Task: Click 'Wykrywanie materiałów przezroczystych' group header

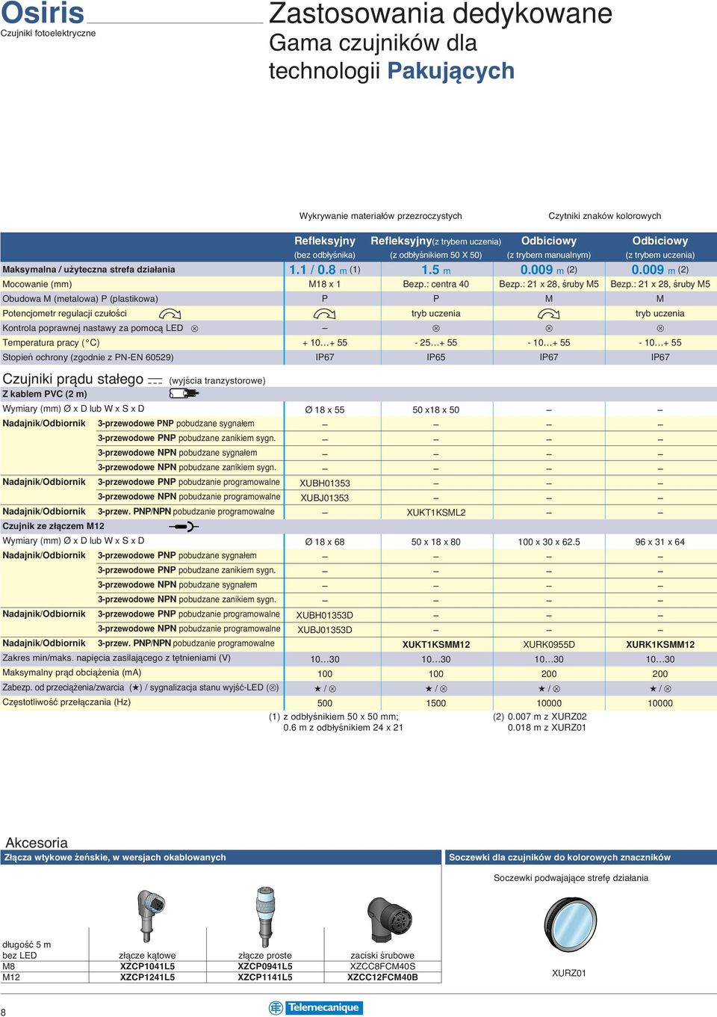Action: click(x=381, y=216)
